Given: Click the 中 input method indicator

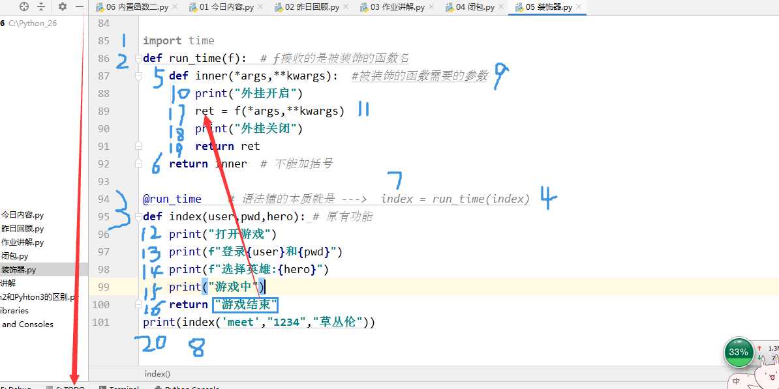Looking at the screenshot, I should point(737,382).
